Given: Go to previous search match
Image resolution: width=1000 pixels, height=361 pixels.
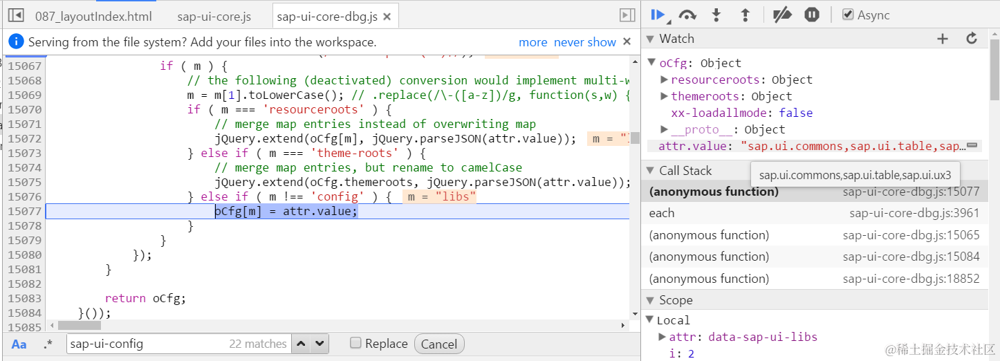Looking at the screenshot, I should pyautogui.click(x=302, y=344).
